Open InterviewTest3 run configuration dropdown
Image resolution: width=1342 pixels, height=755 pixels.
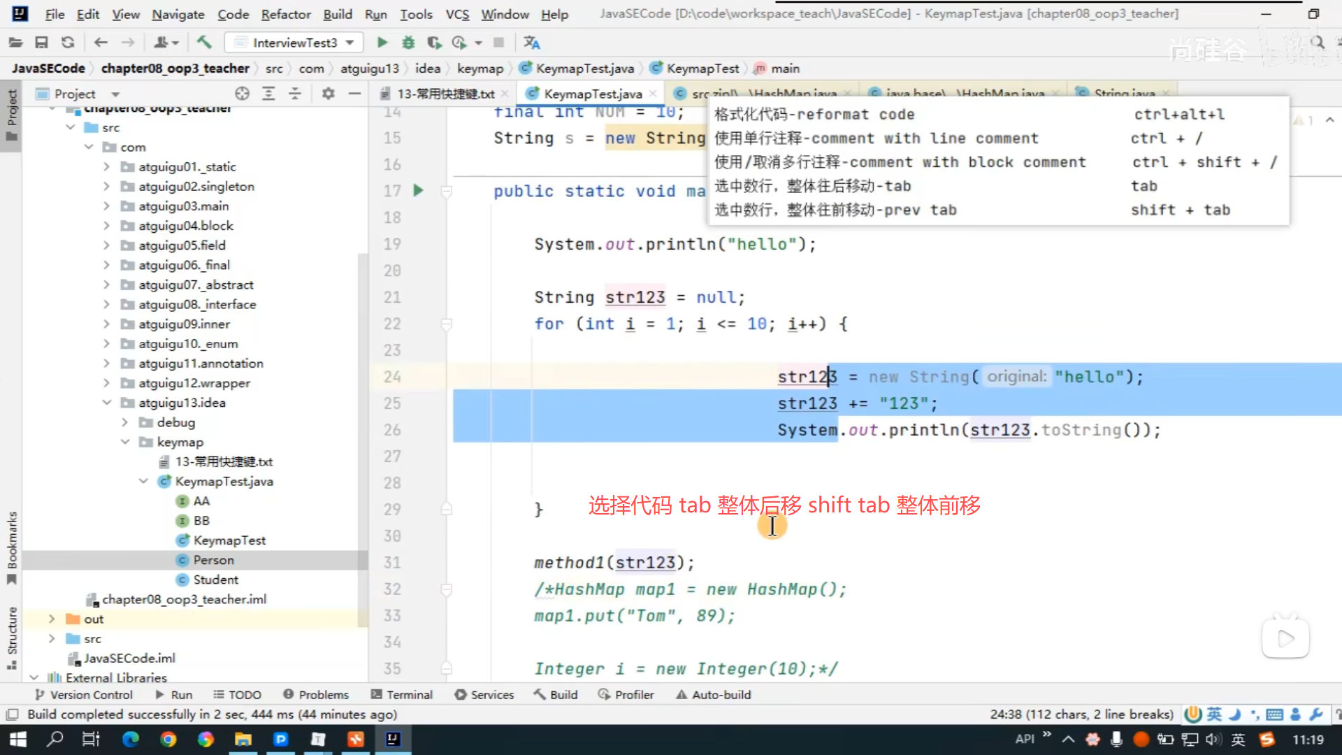(x=294, y=43)
